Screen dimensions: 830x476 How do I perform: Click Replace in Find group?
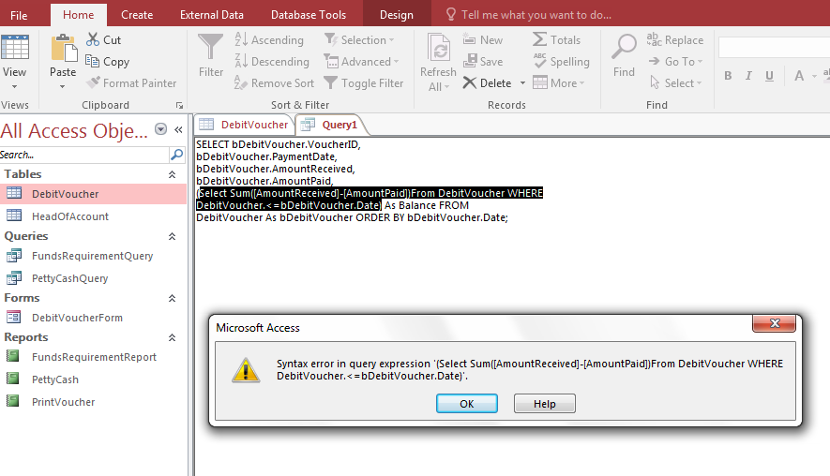tap(675, 39)
